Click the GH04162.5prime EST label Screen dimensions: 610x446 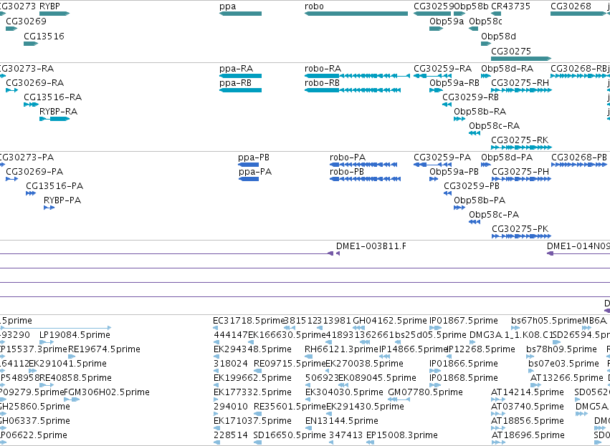tap(390, 321)
